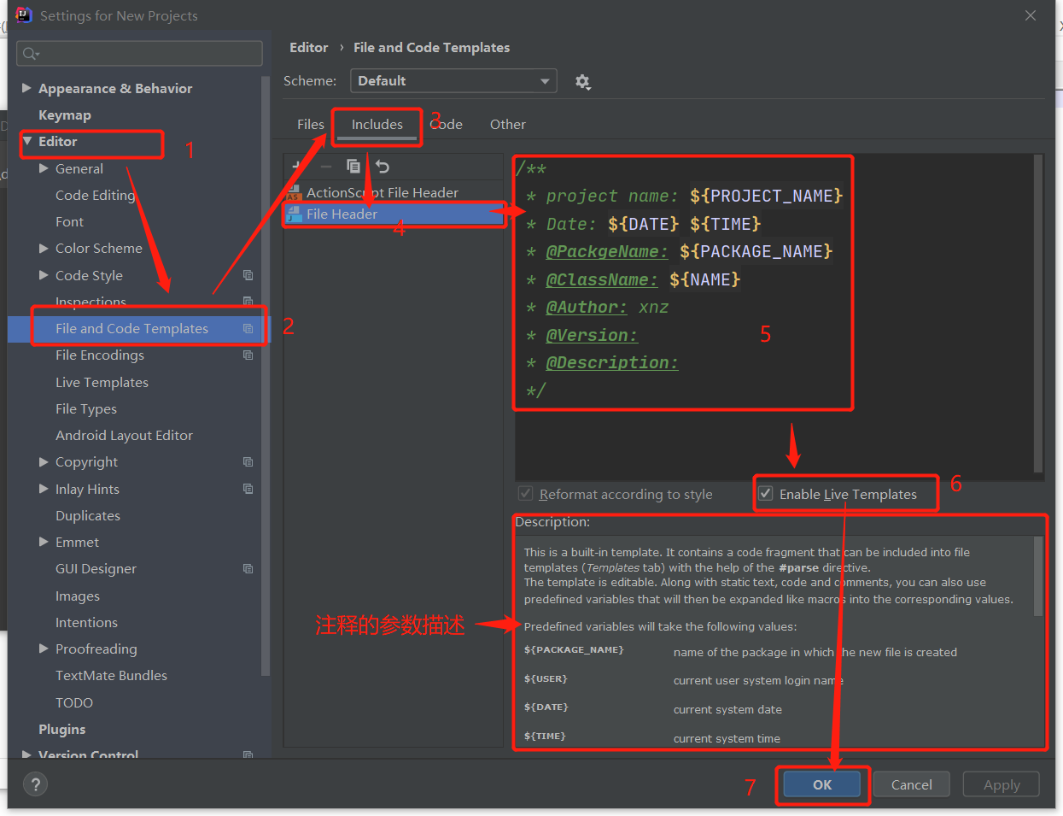Expand the General node arrow
1063x816 pixels.
[44, 168]
